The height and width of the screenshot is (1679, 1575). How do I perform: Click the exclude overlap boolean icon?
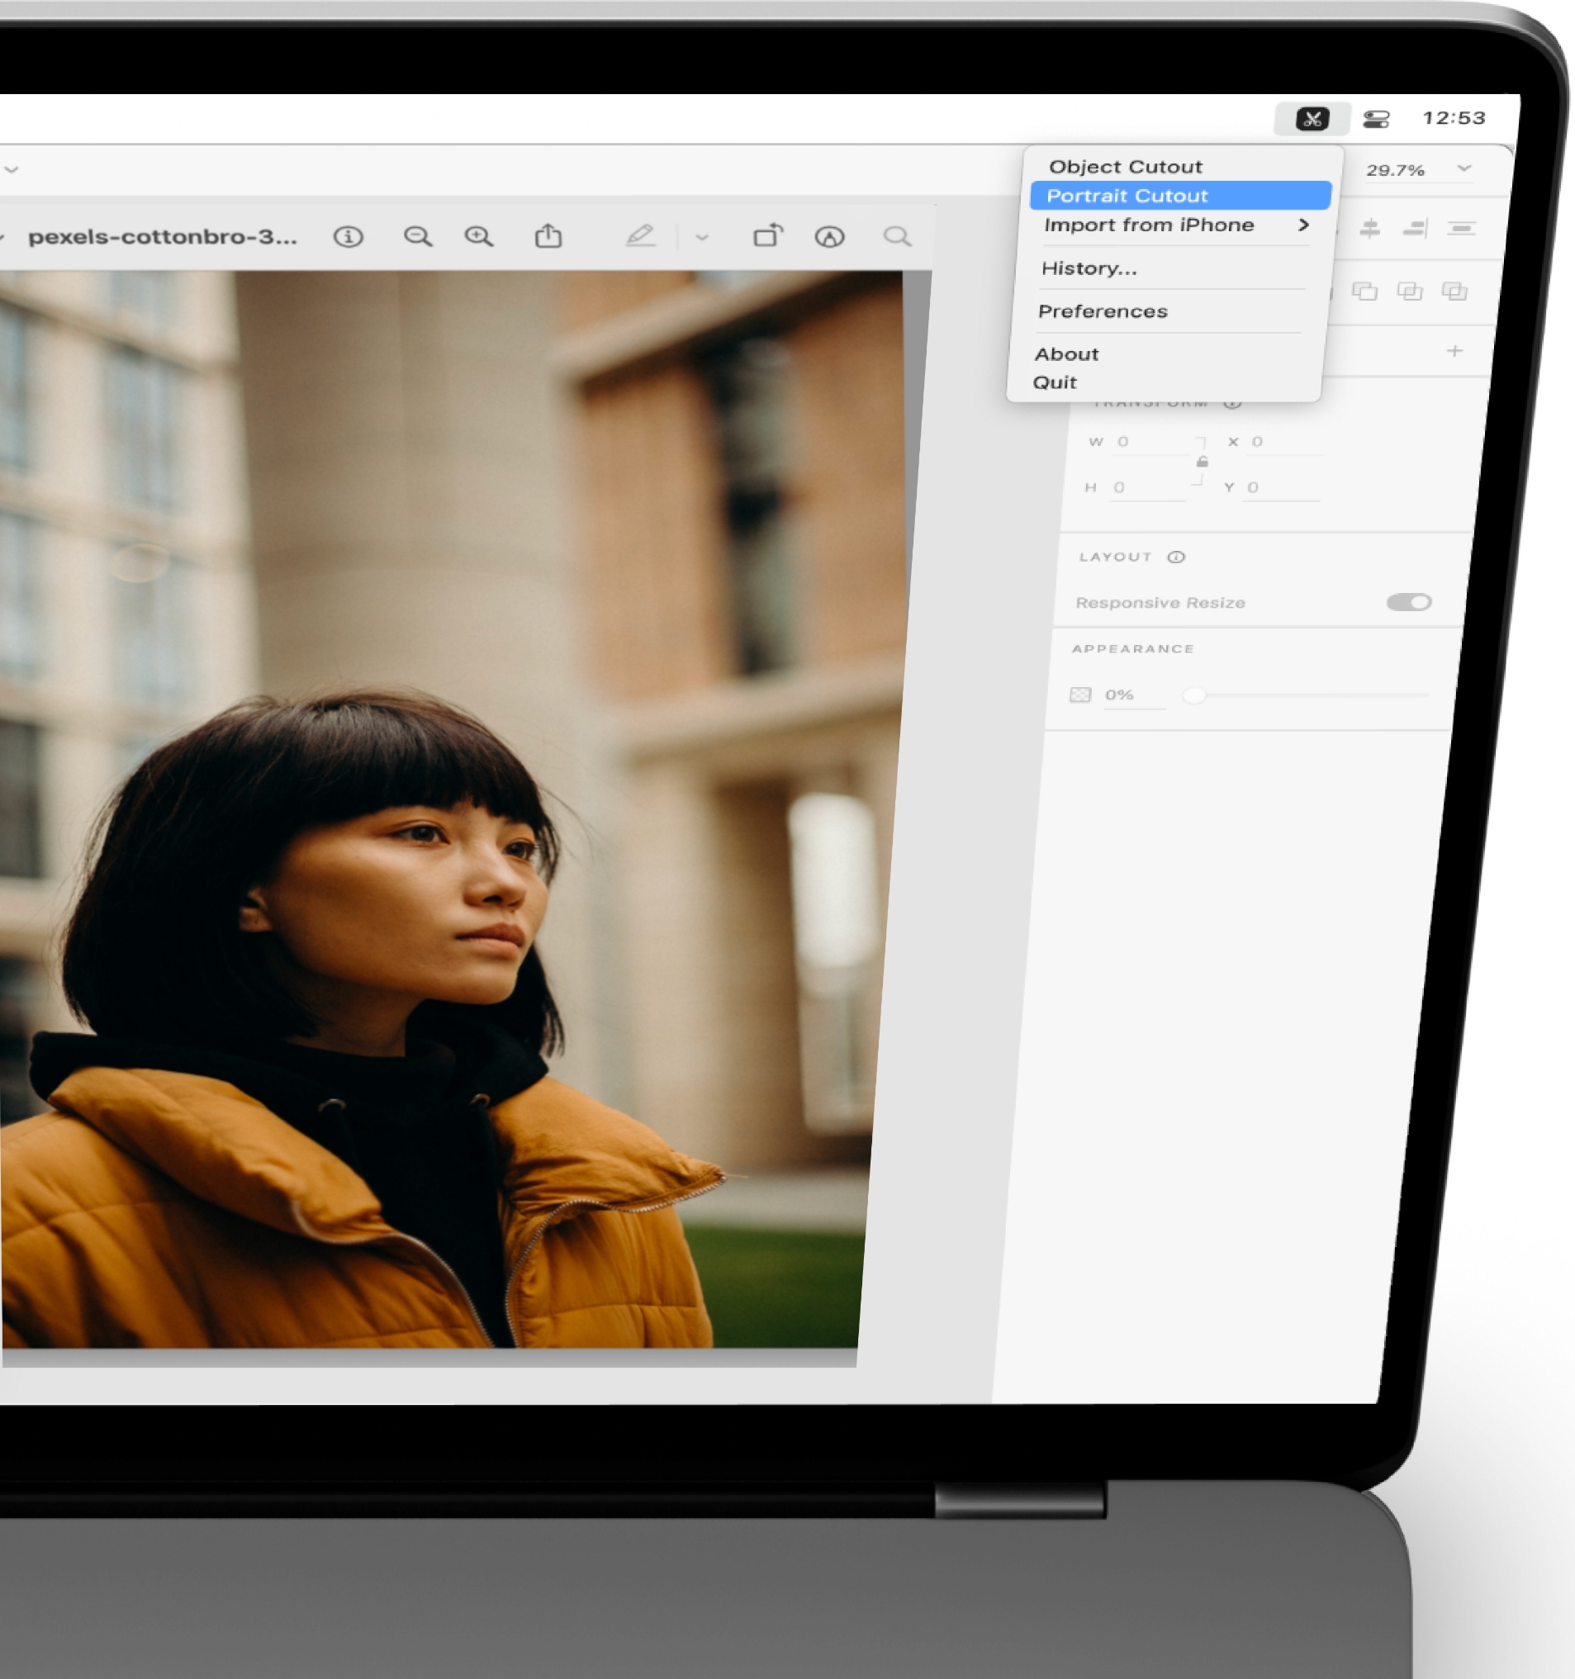point(1454,292)
